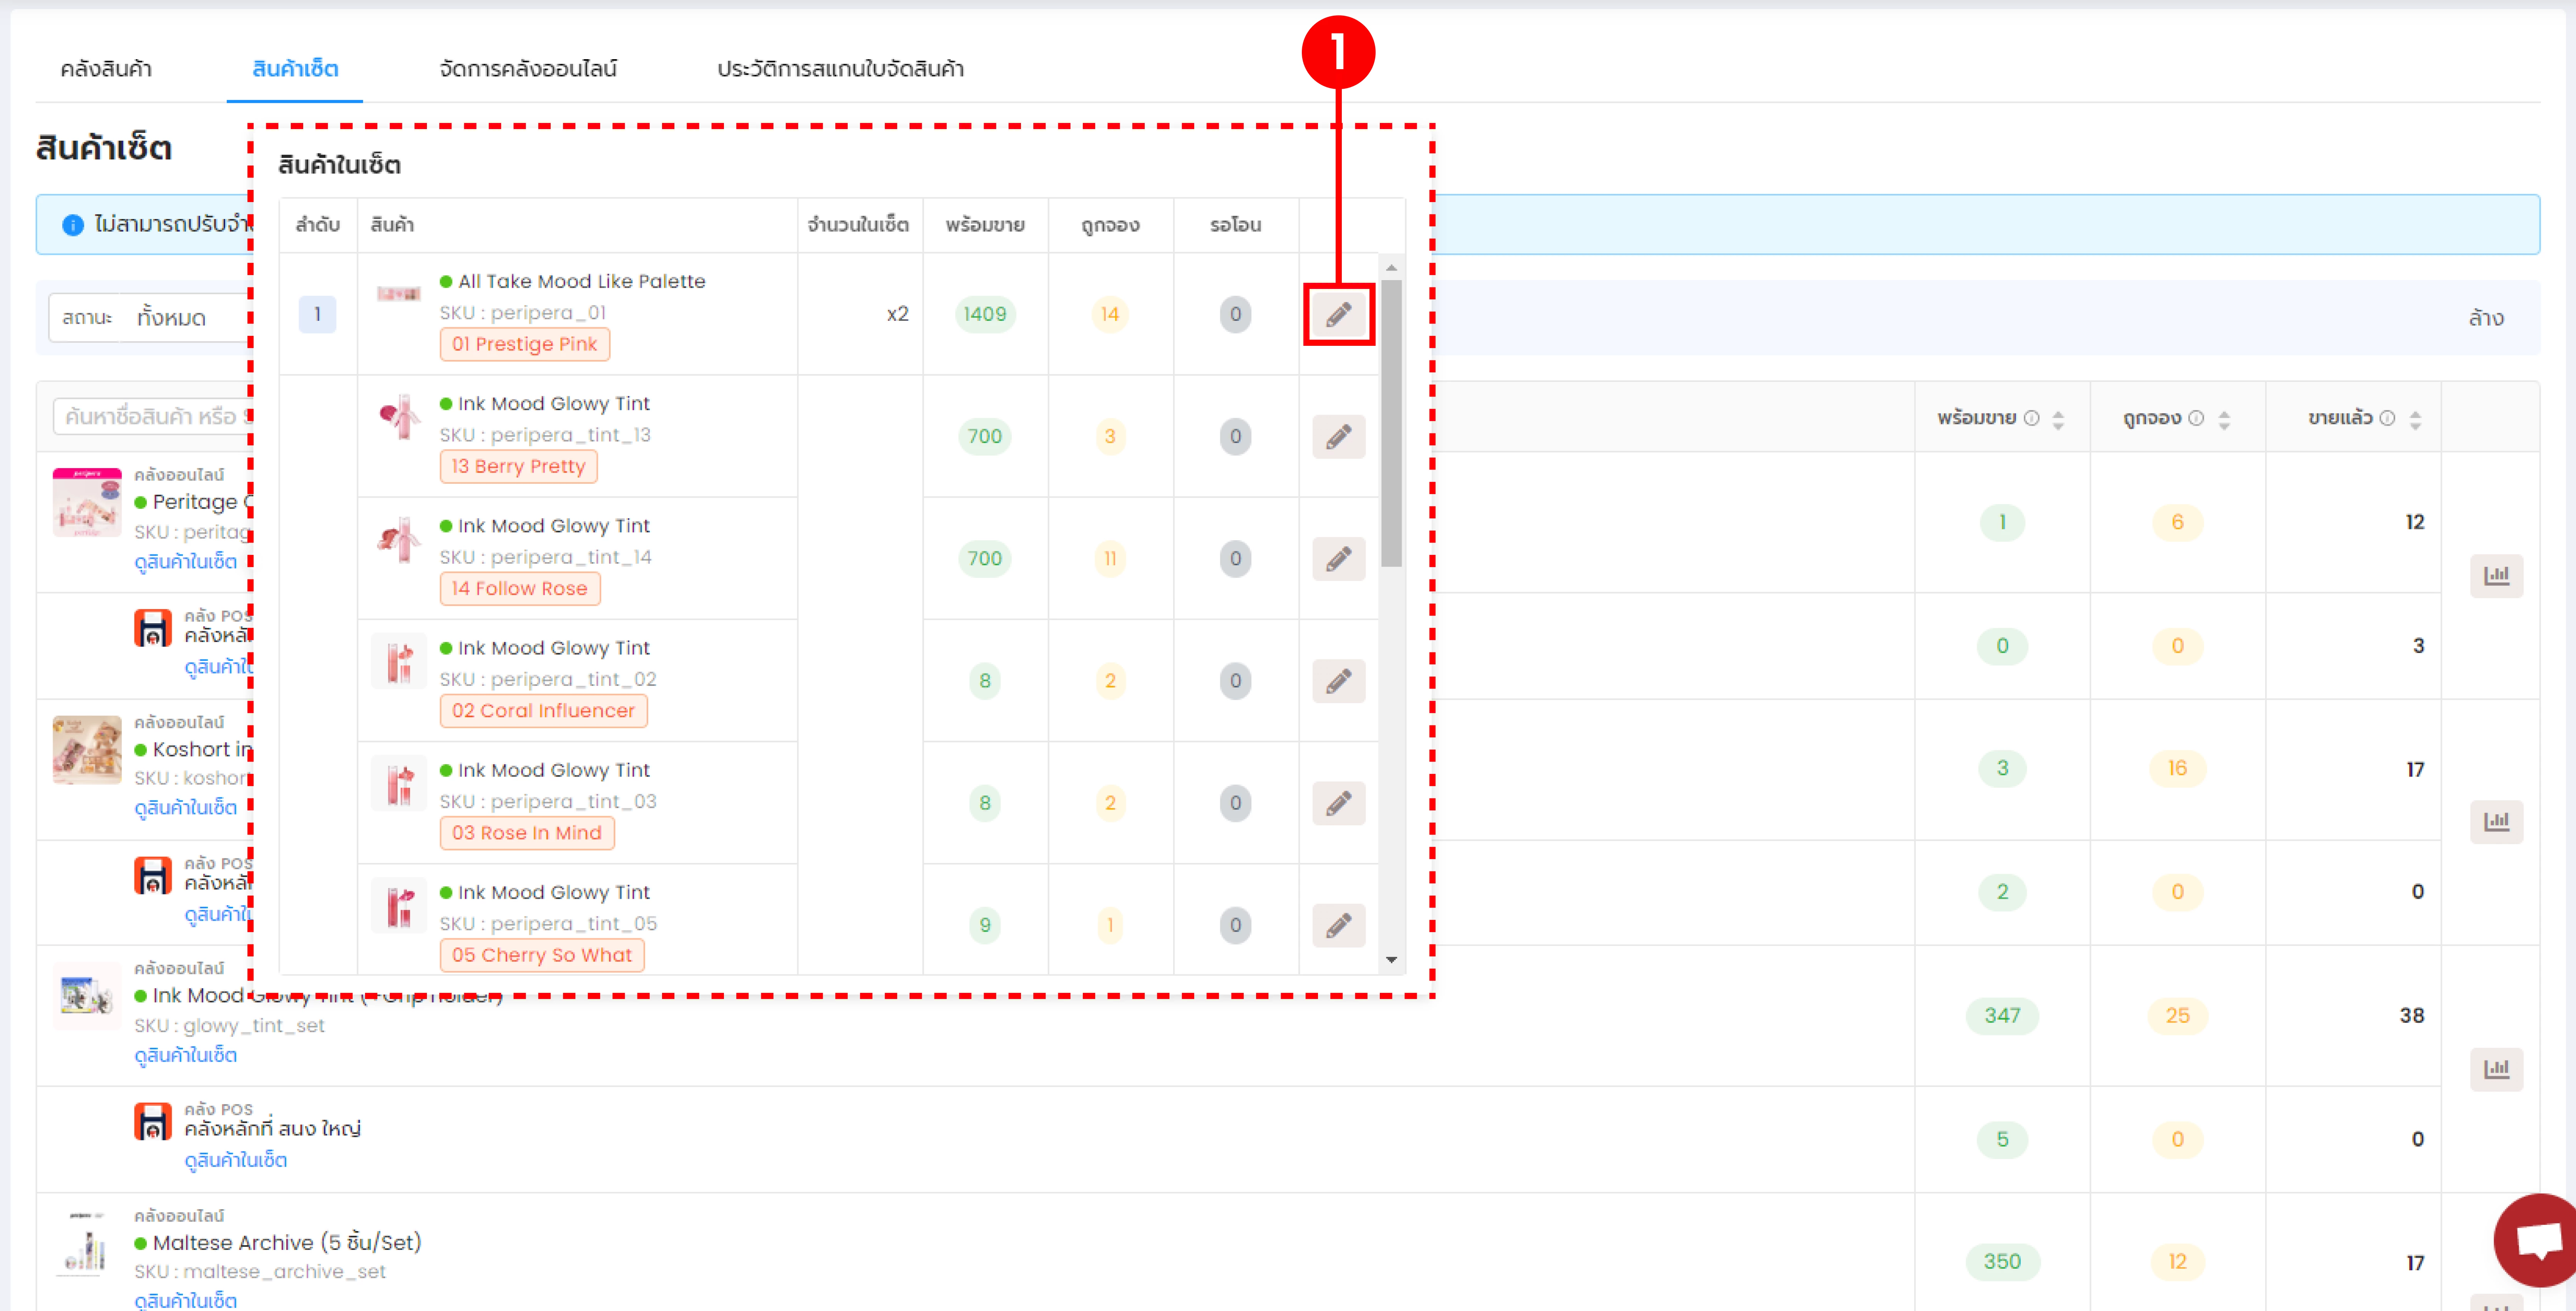
Task: Click scroll-up arrow in the สินค้าในเซ็ต popup
Action: [1391, 267]
